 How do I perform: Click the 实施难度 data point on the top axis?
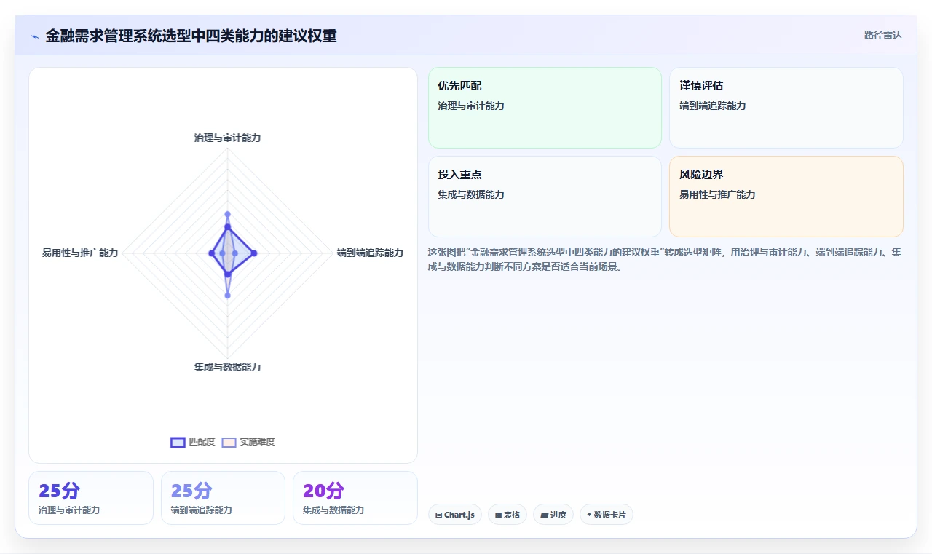click(x=227, y=214)
